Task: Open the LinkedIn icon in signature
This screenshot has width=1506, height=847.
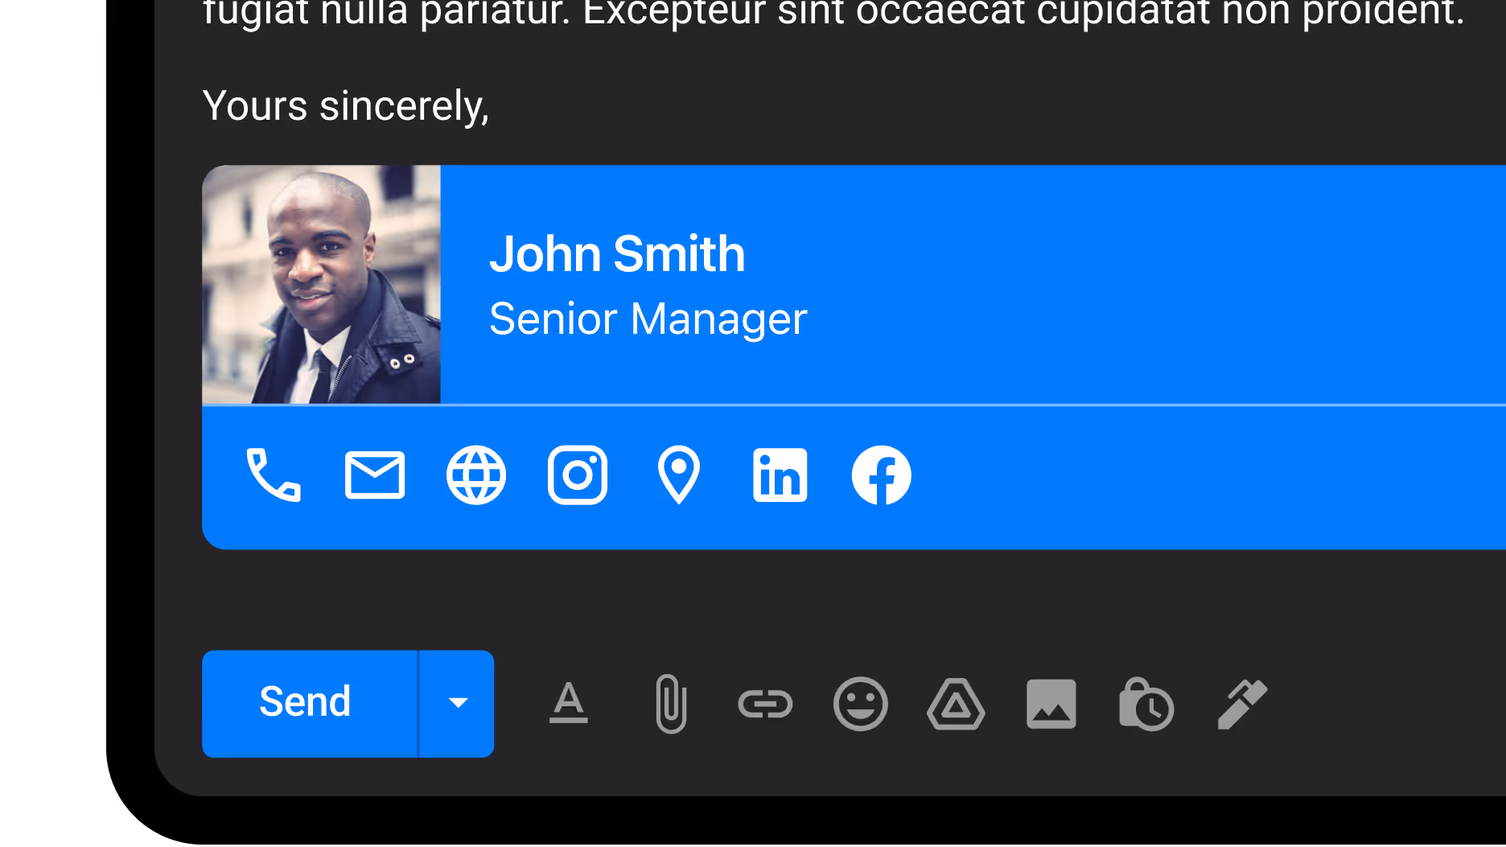Action: click(x=780, y=475)
